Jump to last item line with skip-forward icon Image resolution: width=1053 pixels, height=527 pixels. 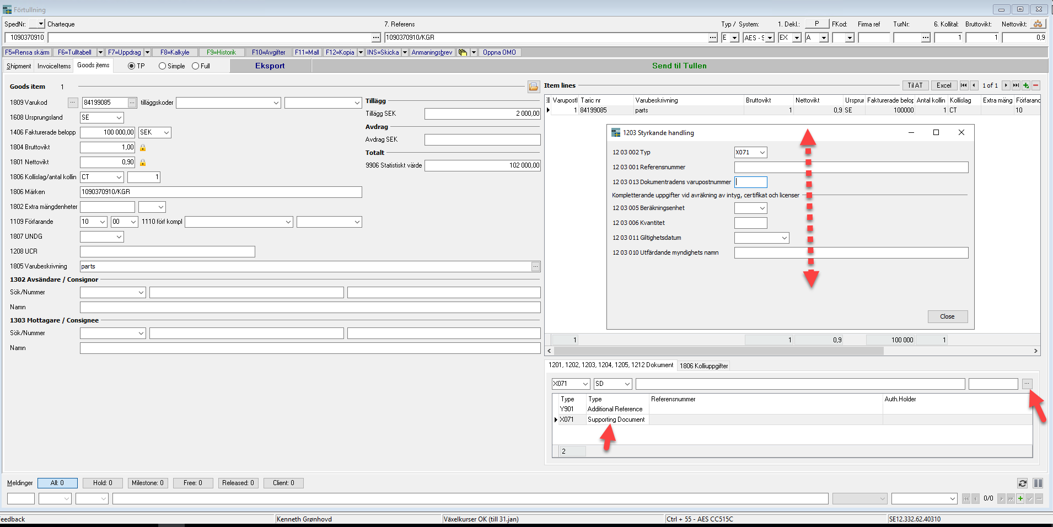tap(1016, 85)
